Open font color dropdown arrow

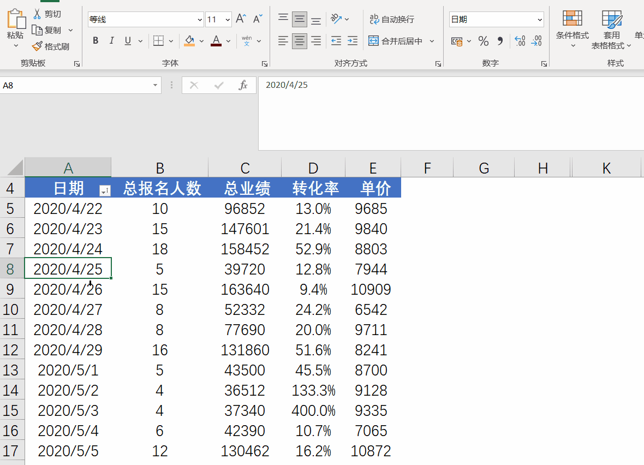(228, 41)
